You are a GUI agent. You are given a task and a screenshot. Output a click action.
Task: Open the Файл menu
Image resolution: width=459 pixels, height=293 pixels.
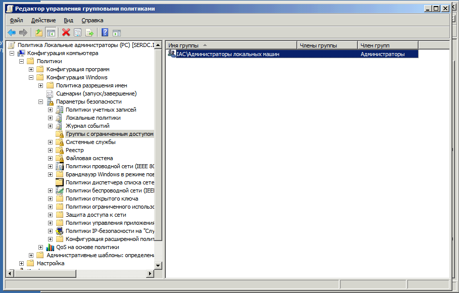pos(16,20)
